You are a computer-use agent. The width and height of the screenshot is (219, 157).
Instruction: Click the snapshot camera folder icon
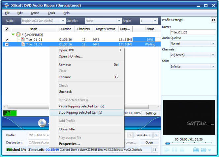196,150
